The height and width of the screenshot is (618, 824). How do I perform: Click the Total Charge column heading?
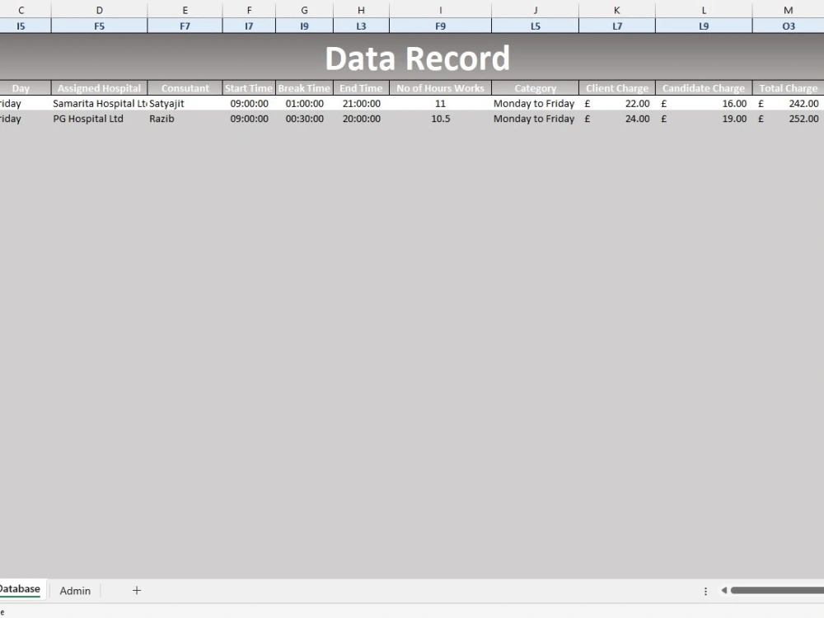(x=788, y=87)
